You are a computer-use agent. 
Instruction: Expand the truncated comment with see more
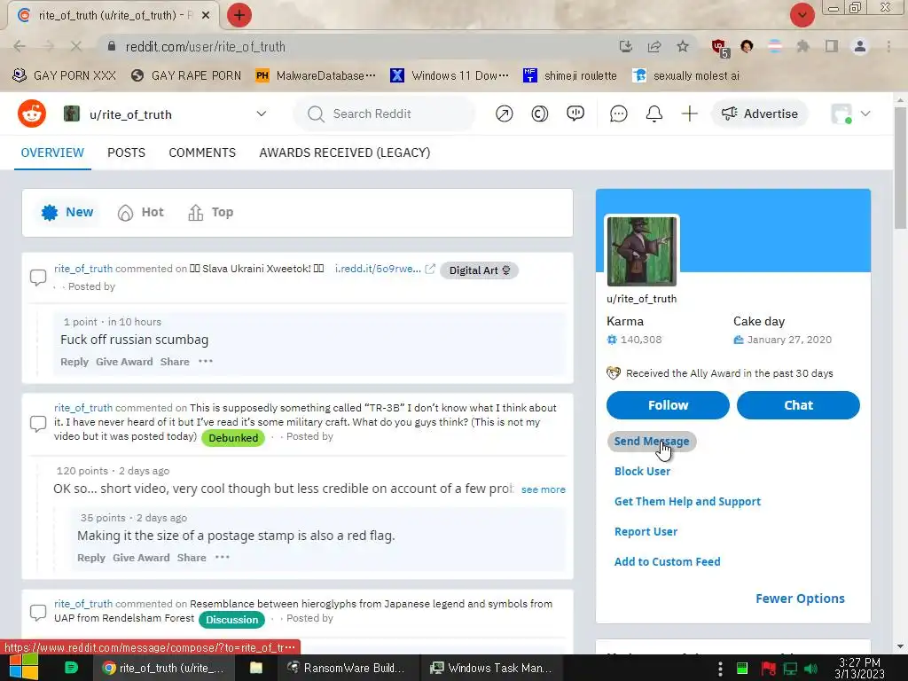544,489
